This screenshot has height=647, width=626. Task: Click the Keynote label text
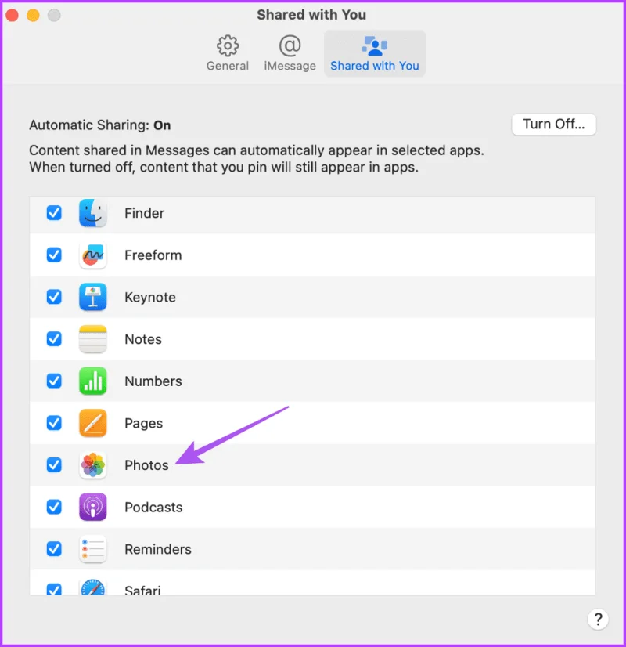(x=150, y=298)
